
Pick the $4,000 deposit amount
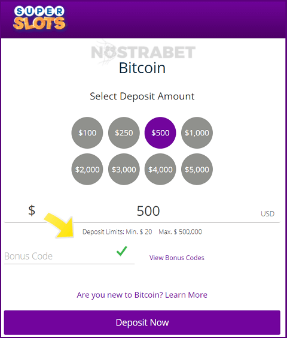coord(160,170)
